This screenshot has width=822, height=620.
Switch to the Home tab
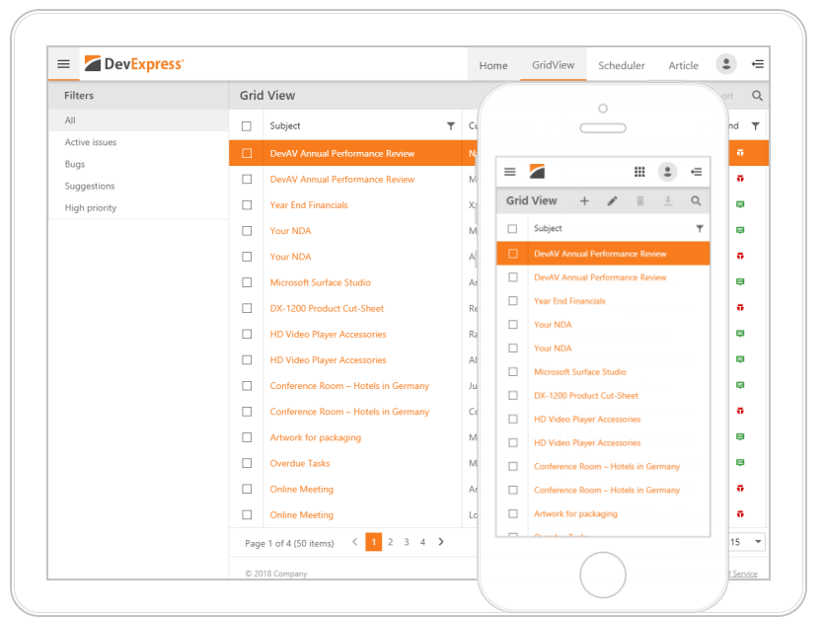[493, 65]
